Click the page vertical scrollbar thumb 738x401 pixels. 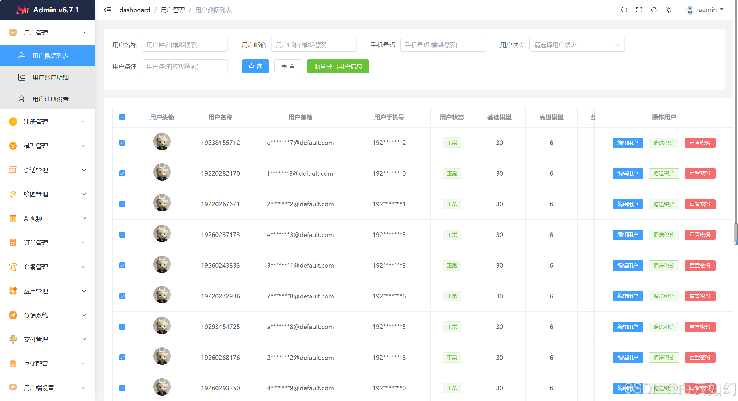coord(736,234)
